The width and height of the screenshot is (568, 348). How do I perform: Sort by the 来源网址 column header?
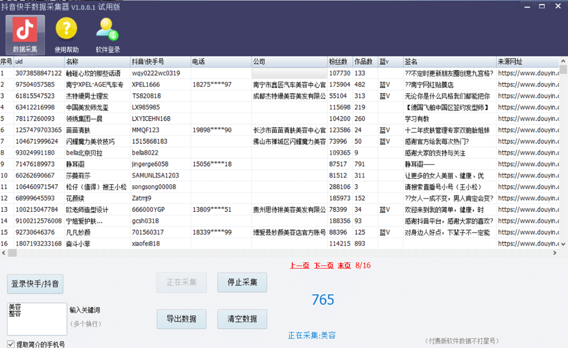528,61
